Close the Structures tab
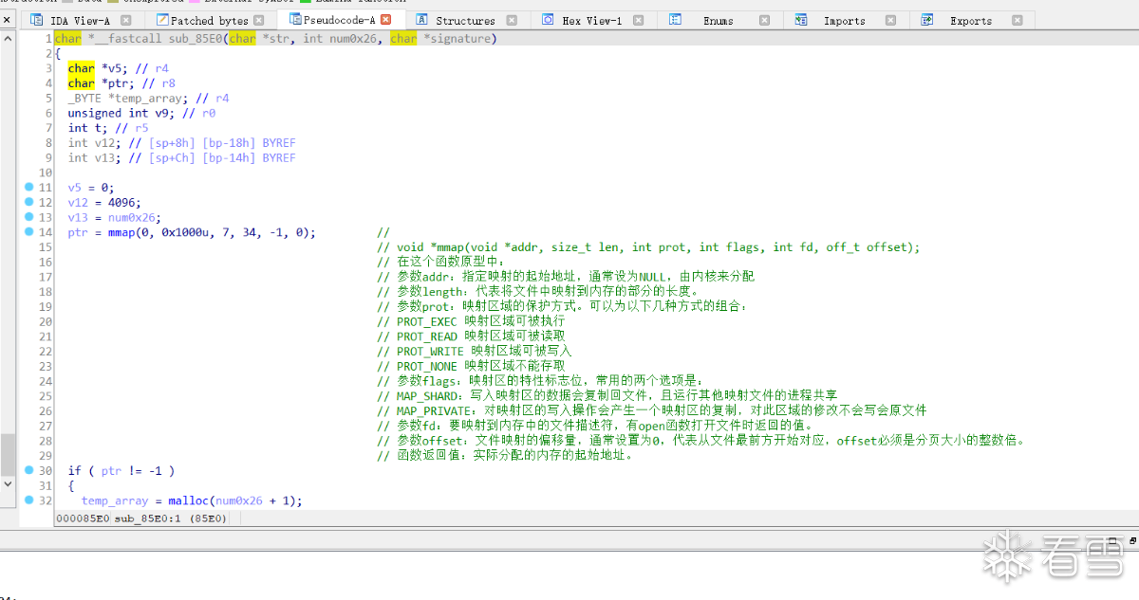Screen dimensions: 1139x600 tap(512, 20)
